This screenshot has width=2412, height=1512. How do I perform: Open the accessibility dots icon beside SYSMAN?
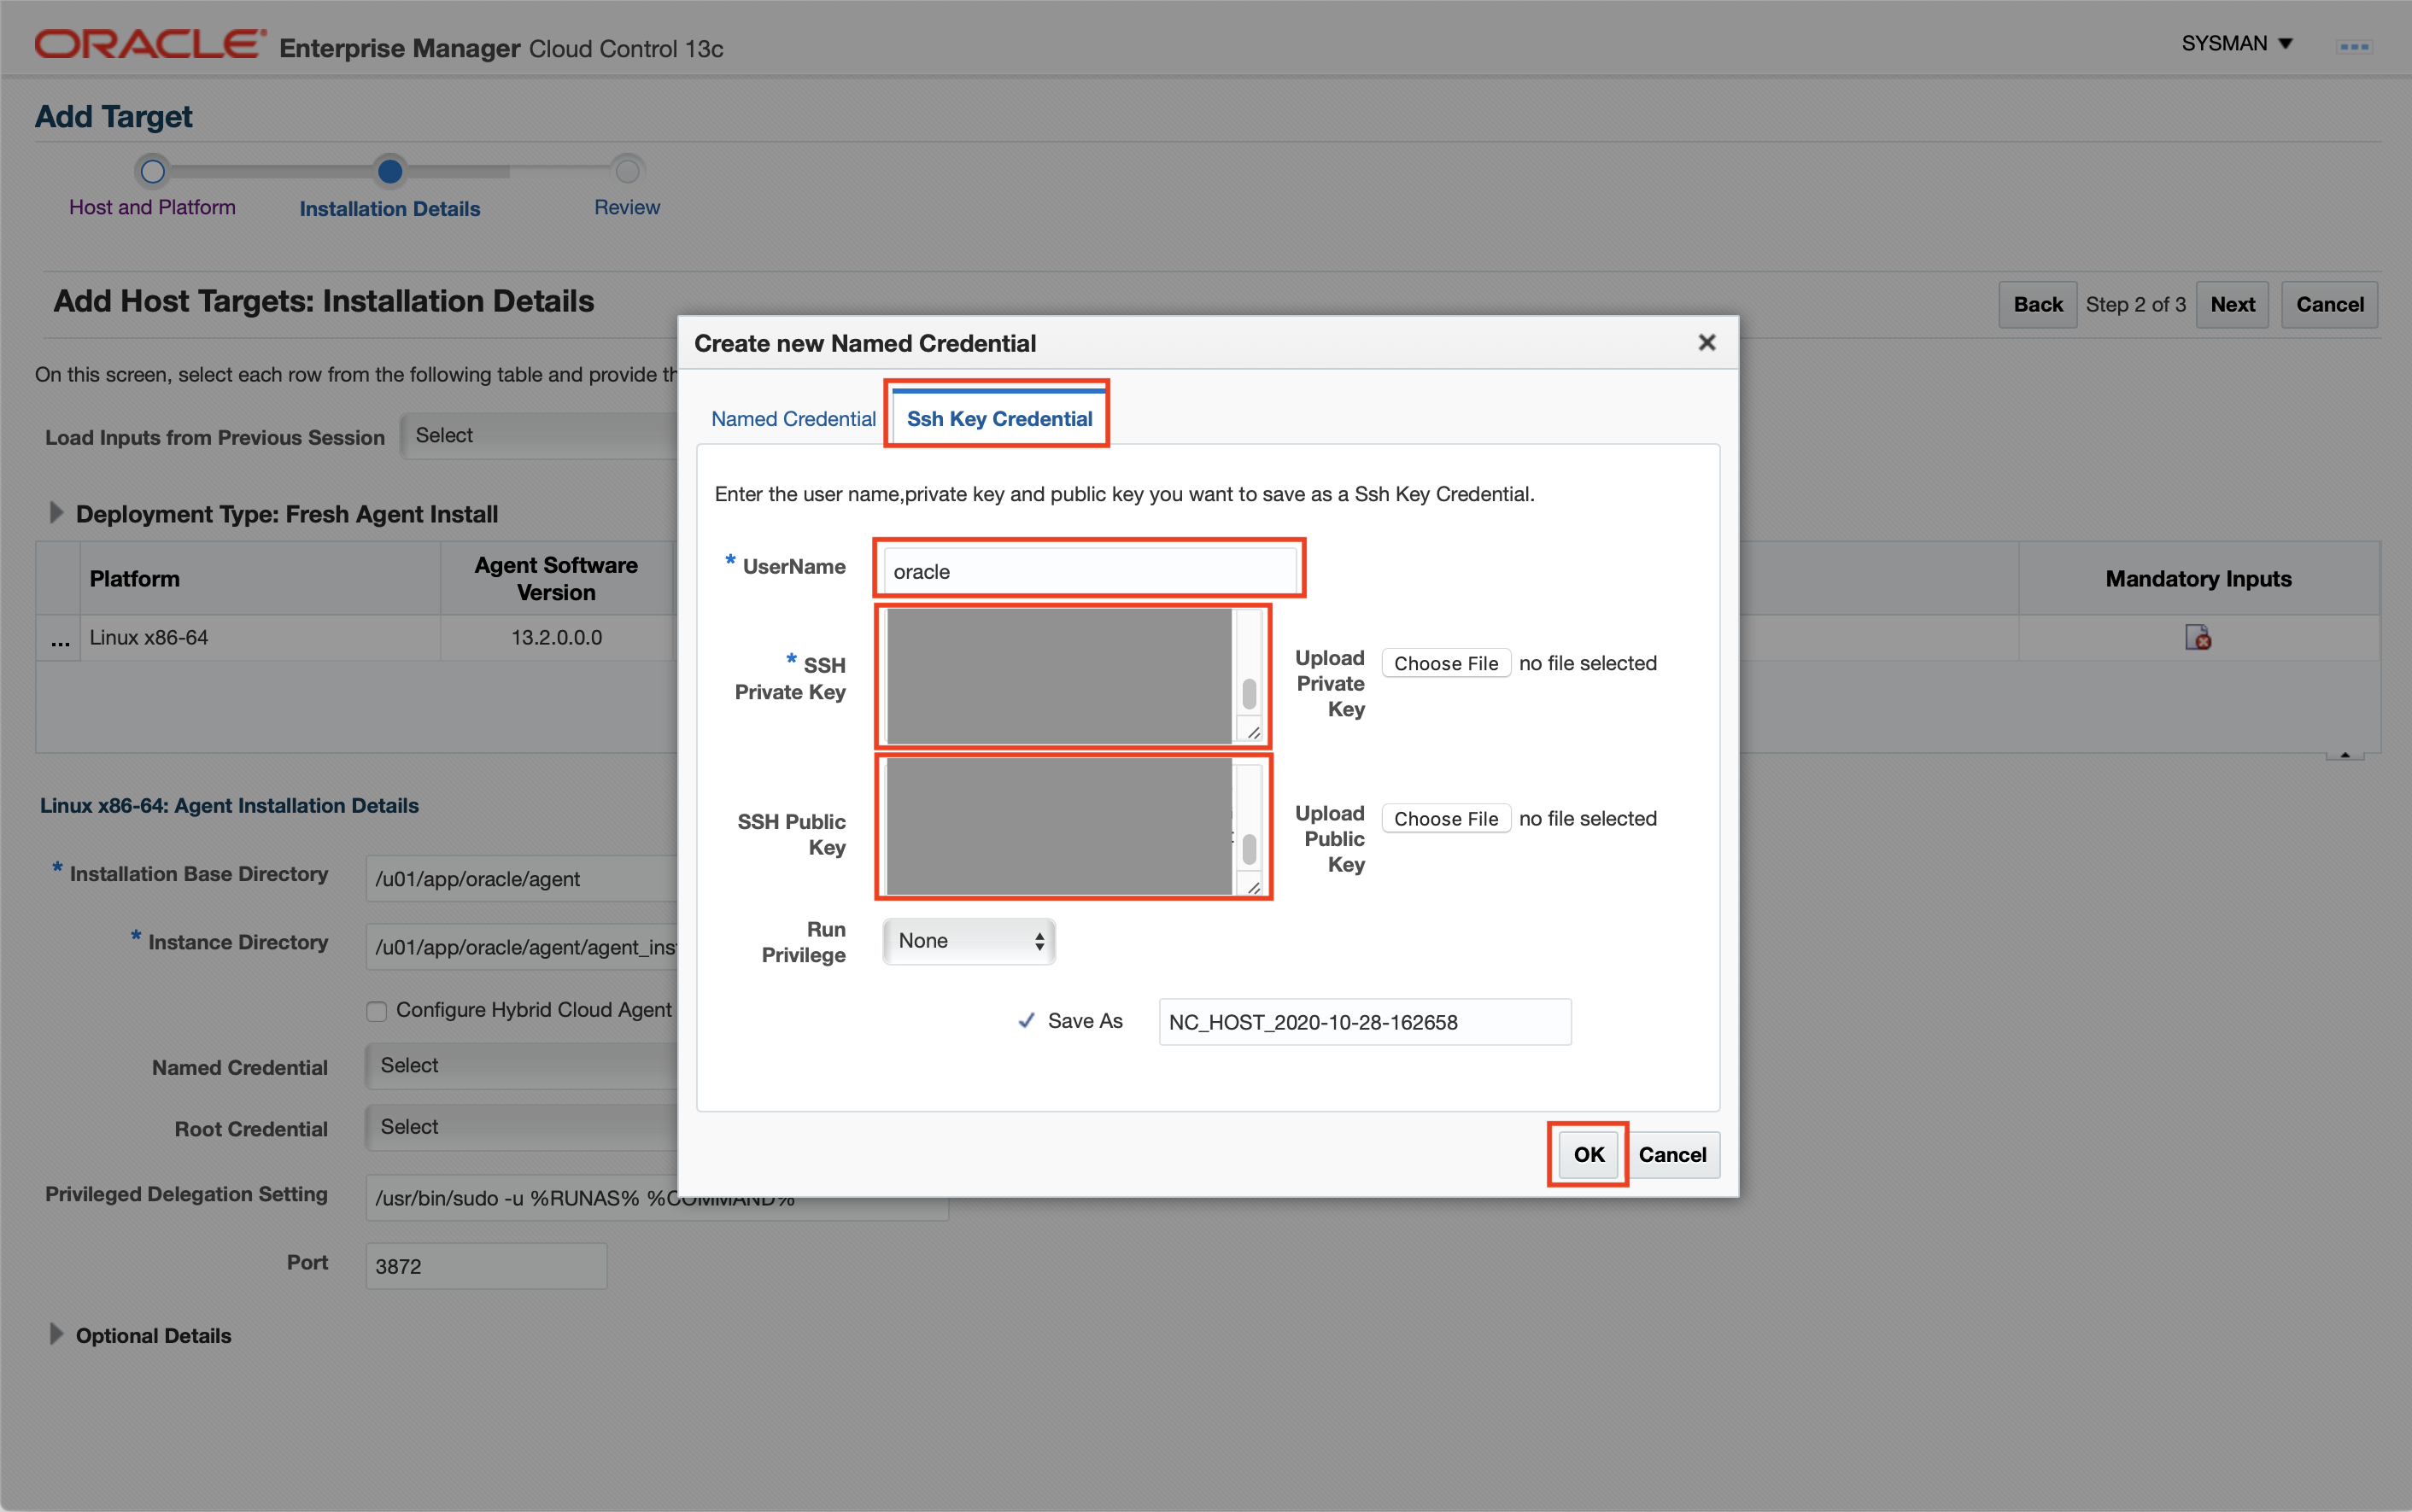[x=2354, y=46]
